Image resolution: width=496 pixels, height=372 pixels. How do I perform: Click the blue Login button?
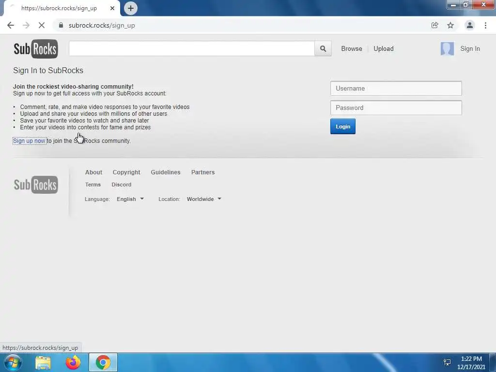(x=343, y=126)
